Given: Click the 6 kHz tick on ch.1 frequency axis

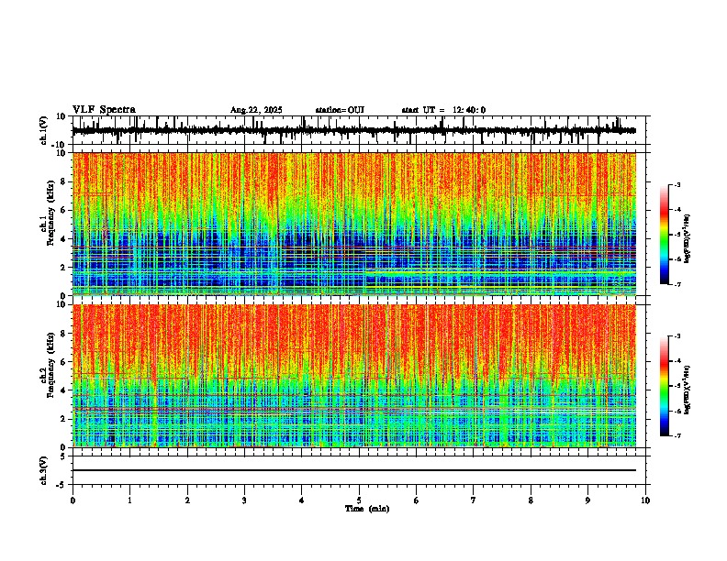Looking at the screenshot, I should tap(64, 210).
